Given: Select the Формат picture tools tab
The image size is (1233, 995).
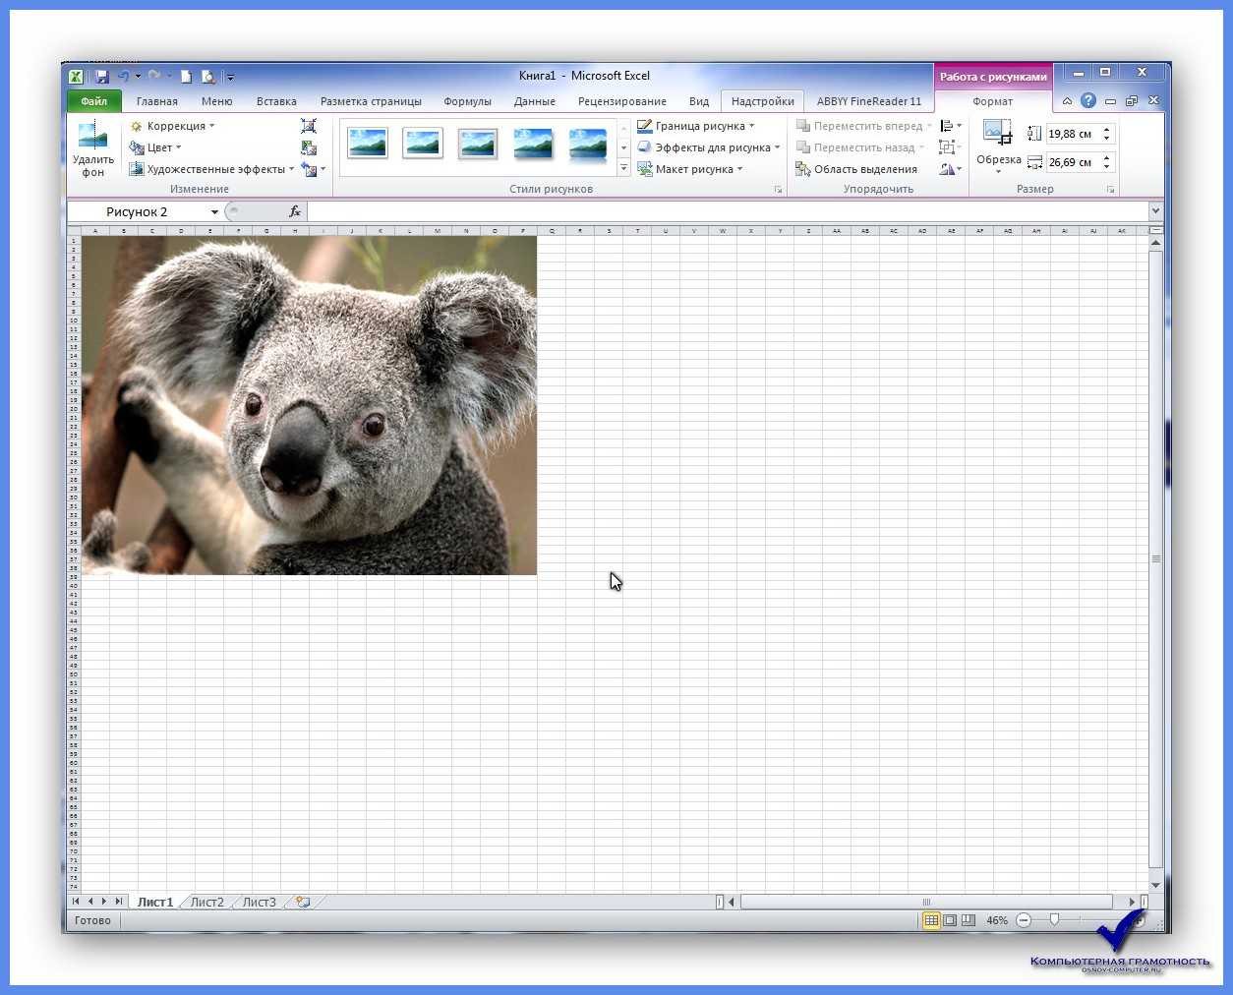Looking at the screenshot, I should [x=992, y=101].
